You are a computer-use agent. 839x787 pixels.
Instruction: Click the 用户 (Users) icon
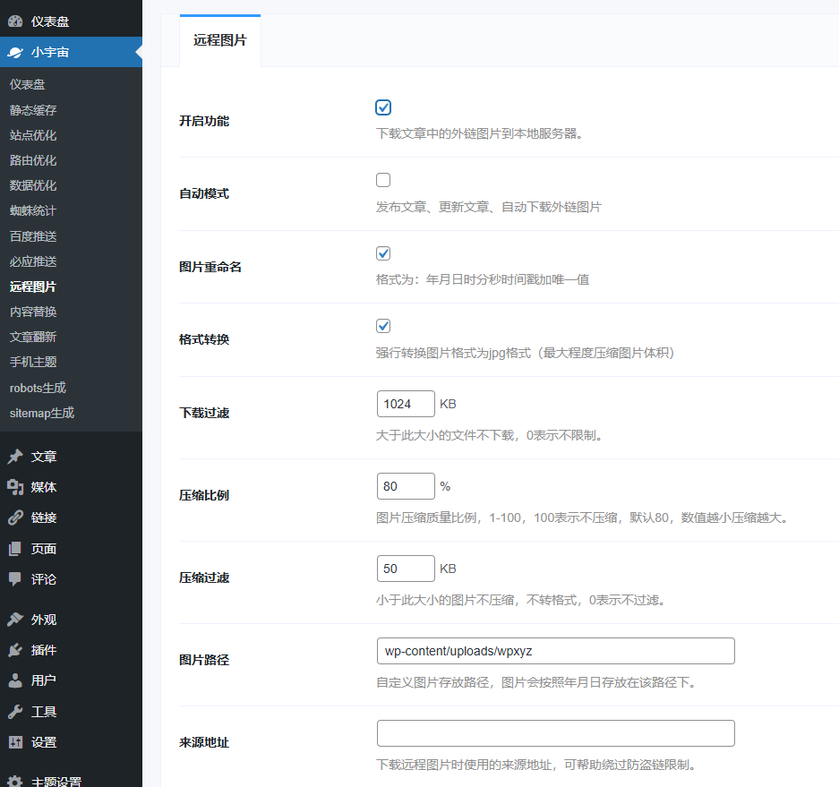tap(15, 680)
